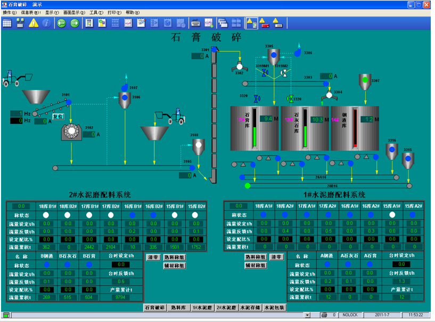Open the 打印 menu
The image size is (435, 322).
114,12
